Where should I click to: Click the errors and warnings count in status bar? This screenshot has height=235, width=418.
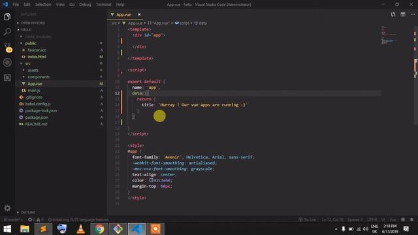tap(36, 220)
